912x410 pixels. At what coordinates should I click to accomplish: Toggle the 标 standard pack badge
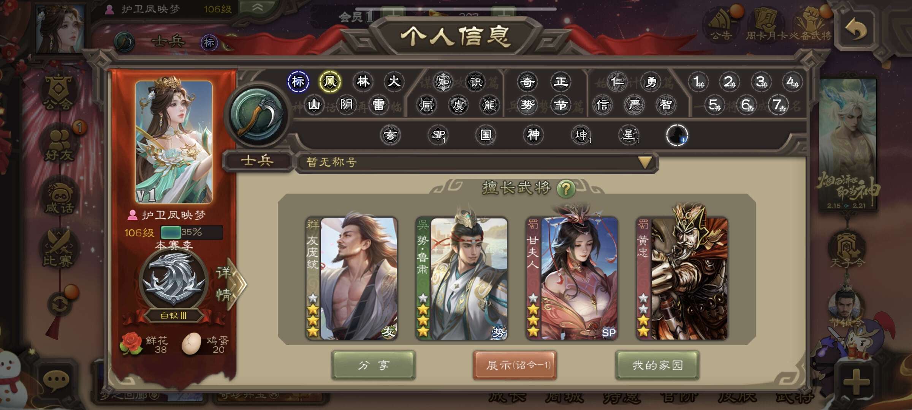click(298, 81)
